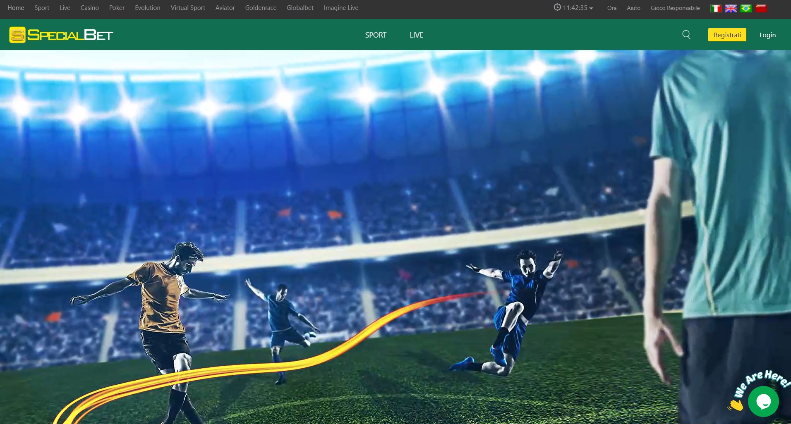
Task: Choose the Brazilian flag language option
Action: [746, 8]
